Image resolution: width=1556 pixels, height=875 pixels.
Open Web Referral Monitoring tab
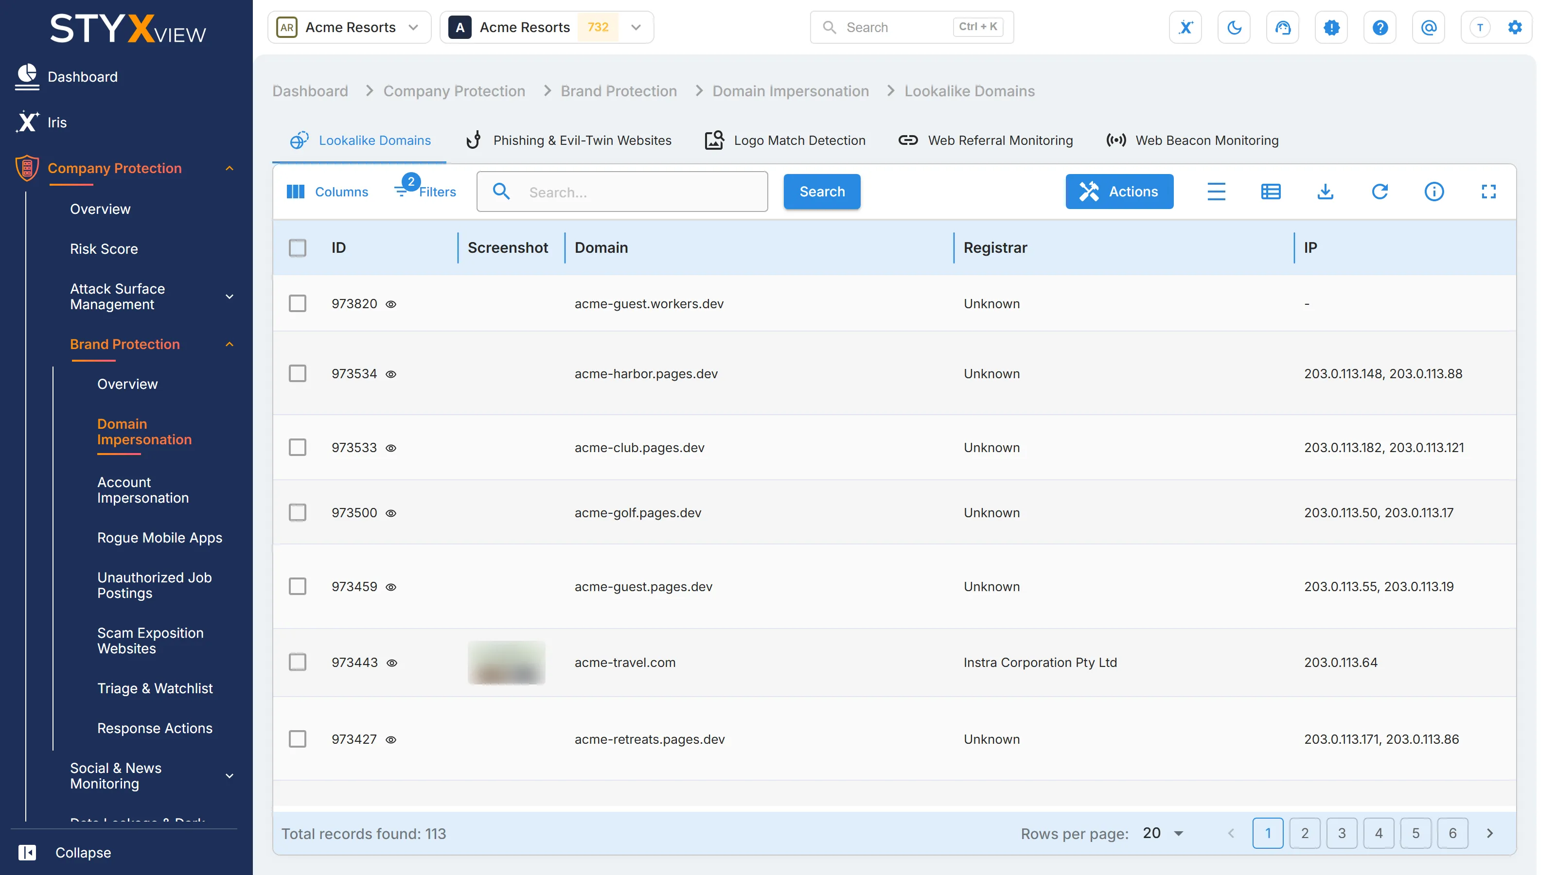(985, 140)
